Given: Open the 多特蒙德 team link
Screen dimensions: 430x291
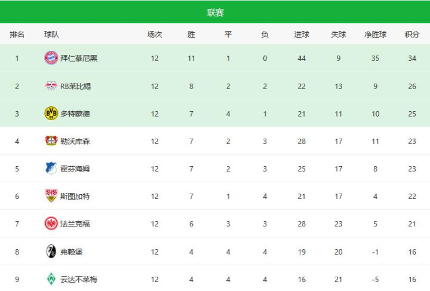Looking at the screenshot, I should point(75,114).
